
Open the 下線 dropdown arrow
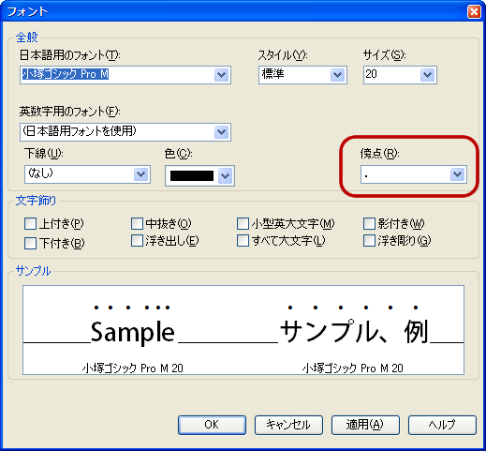[x=141, y=174]
